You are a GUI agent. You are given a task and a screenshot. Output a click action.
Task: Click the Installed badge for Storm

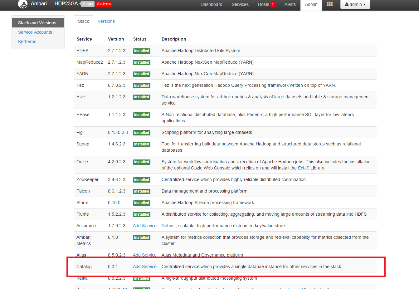click(142, 203)
